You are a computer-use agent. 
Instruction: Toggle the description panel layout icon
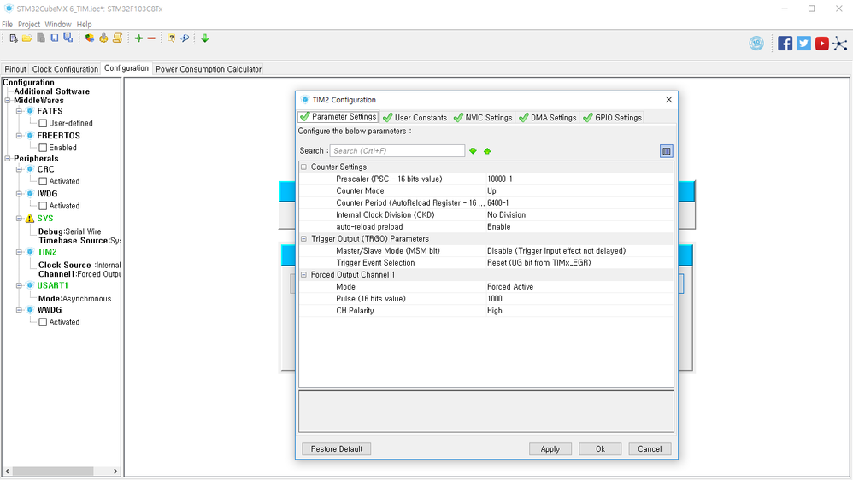(x=667, y=151)
